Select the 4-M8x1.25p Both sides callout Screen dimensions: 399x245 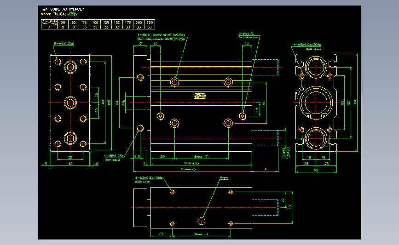click(114, 158)
